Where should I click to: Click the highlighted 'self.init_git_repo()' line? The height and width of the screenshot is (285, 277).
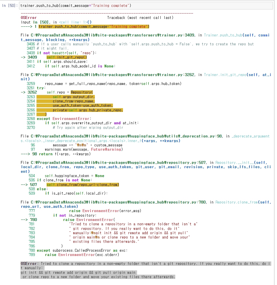click(x=67, y=57)
